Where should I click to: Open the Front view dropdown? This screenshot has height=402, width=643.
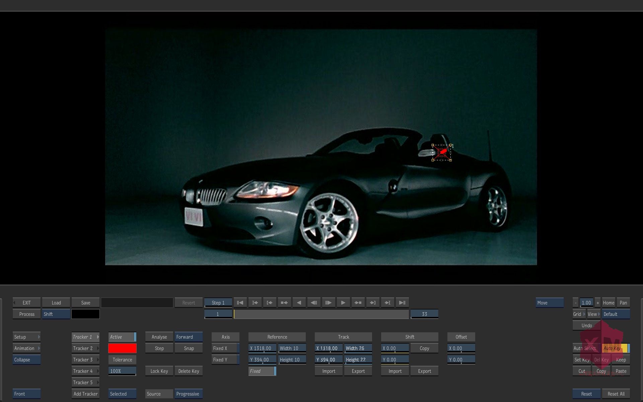tap(26, 394)
